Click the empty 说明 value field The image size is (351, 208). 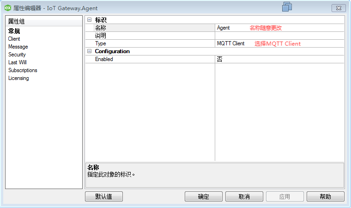point(279,36)
